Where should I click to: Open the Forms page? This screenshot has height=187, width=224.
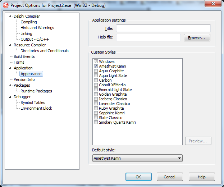pos(19,62)
